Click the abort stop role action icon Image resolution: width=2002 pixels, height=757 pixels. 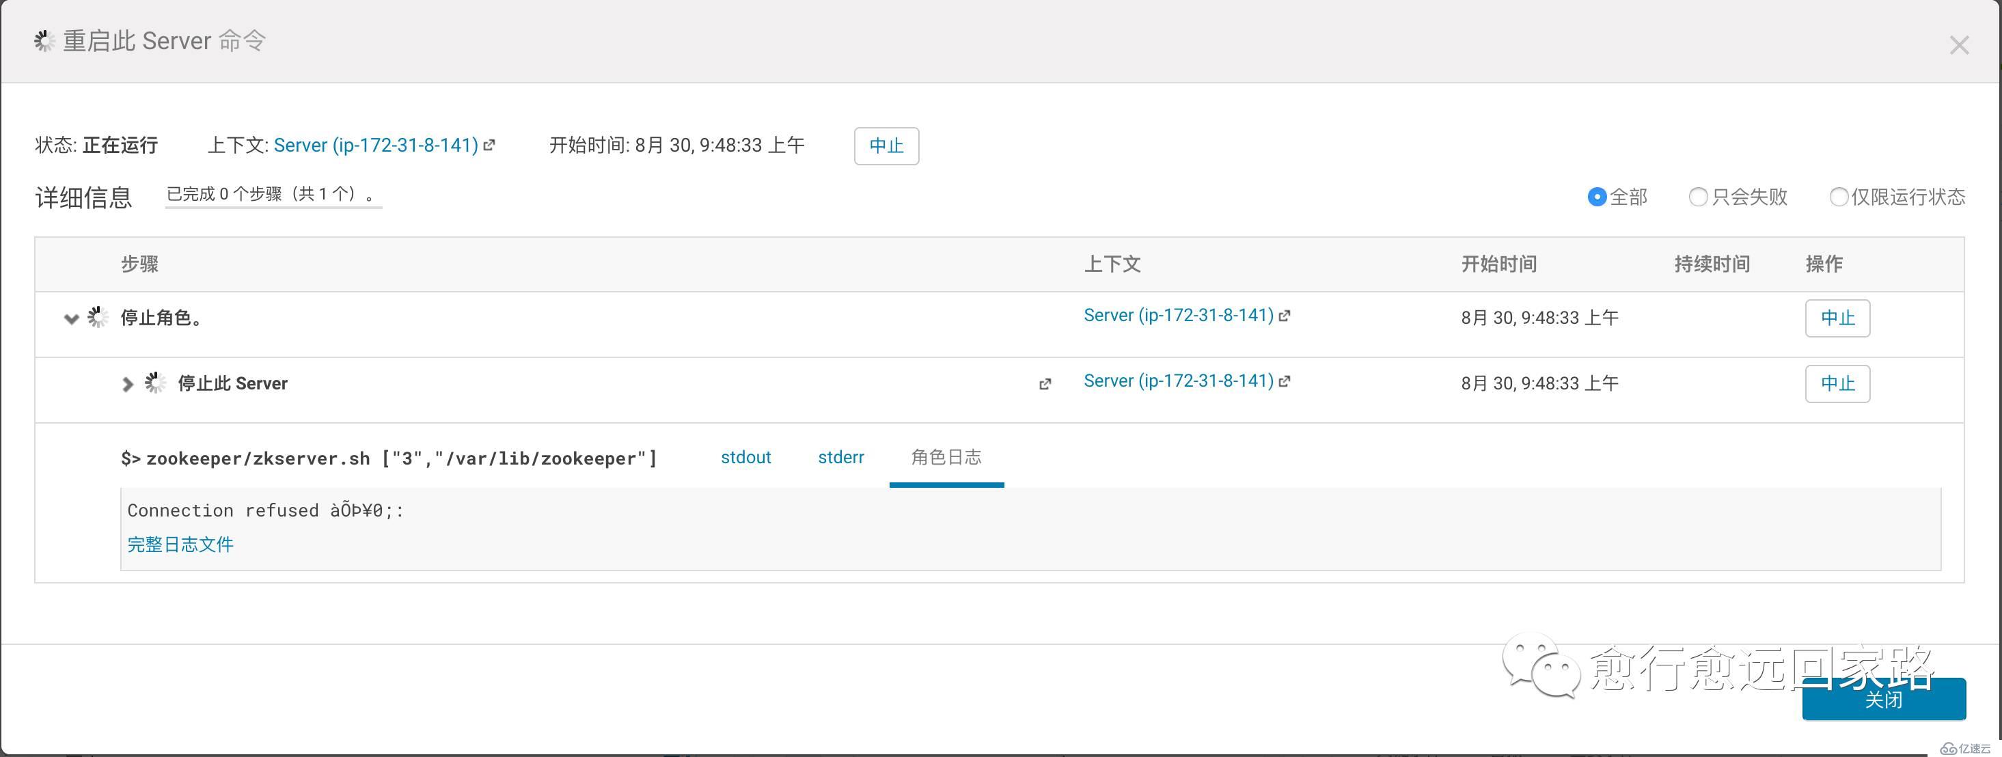(1836, 316)
